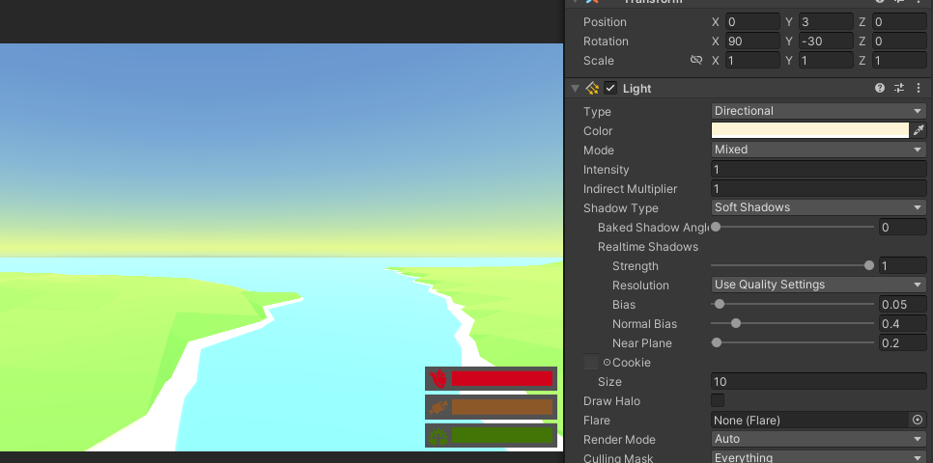Click the red heart health icon
933x463 pixels.
coord(438,379)
